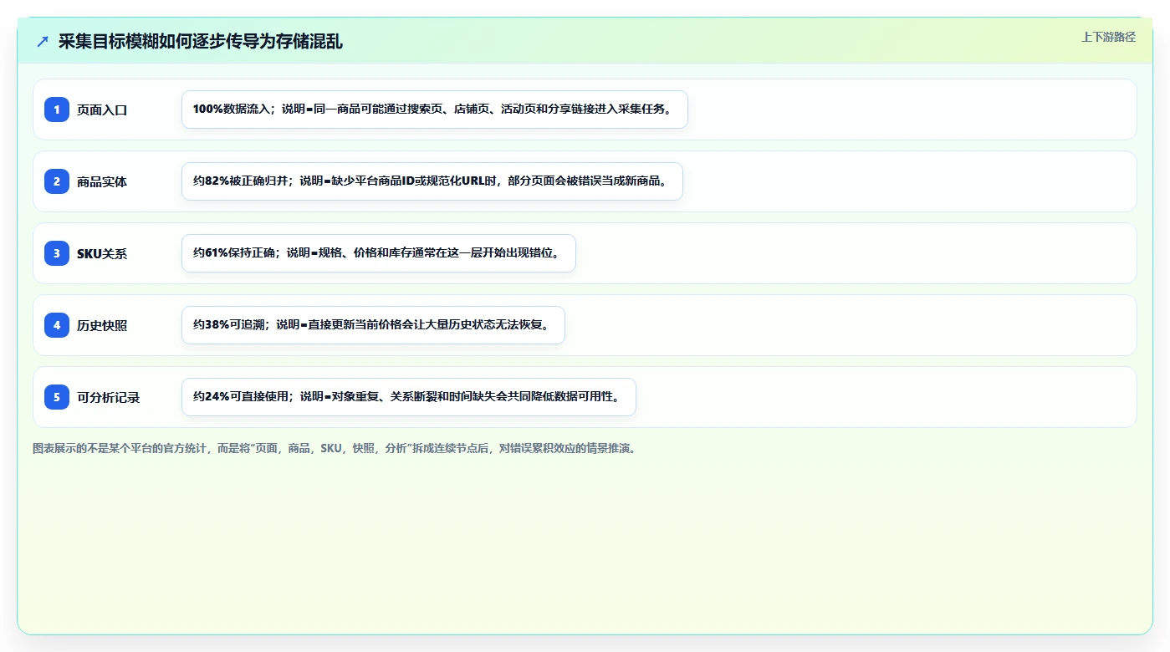Select step badge 1 for 页面入口
Image resolution: width=1170 pixels, height=652 pixels.
tap(57, 110)
